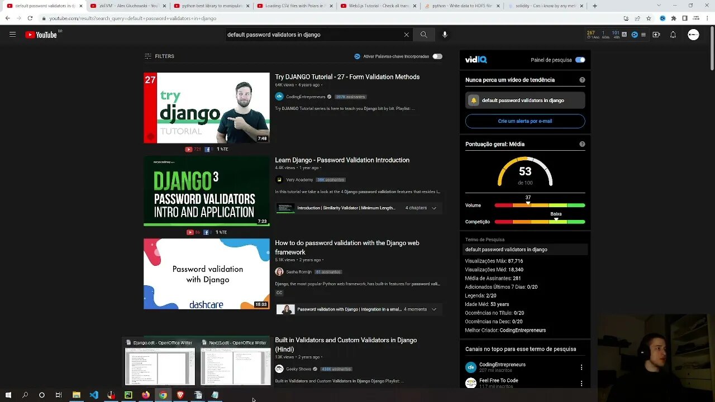
Task: Go back in browser history
Action: tap(7, 18)
